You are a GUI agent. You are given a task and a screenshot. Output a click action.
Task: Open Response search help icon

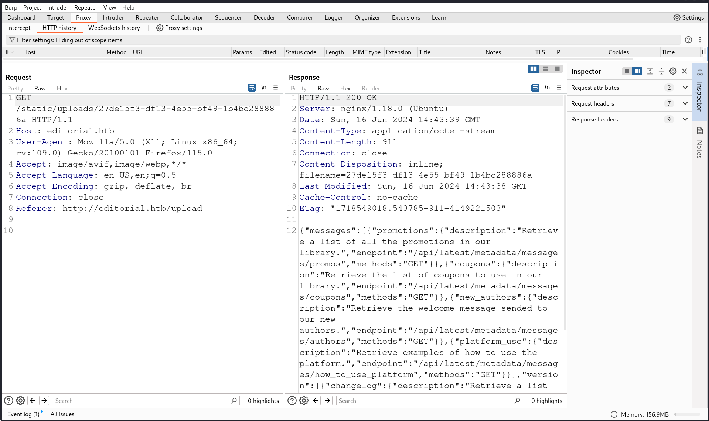(x=292, y=401)
